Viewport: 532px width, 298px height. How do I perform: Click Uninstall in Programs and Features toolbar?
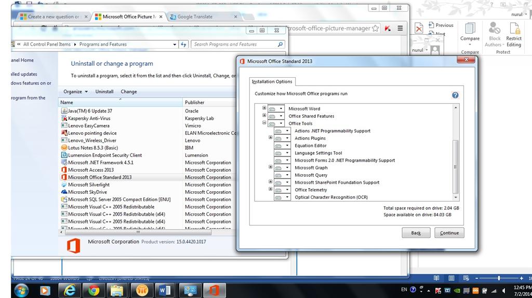click(104, 92)
